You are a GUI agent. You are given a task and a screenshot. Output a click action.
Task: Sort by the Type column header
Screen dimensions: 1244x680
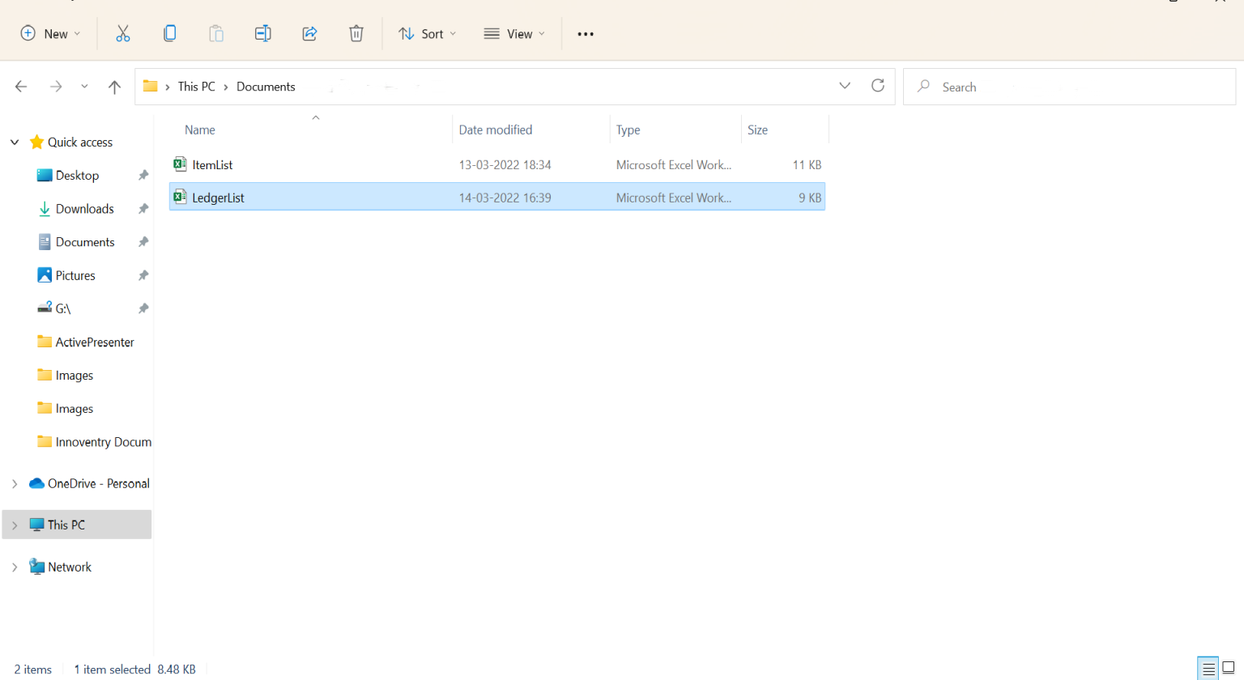click(x=628, y=130)
